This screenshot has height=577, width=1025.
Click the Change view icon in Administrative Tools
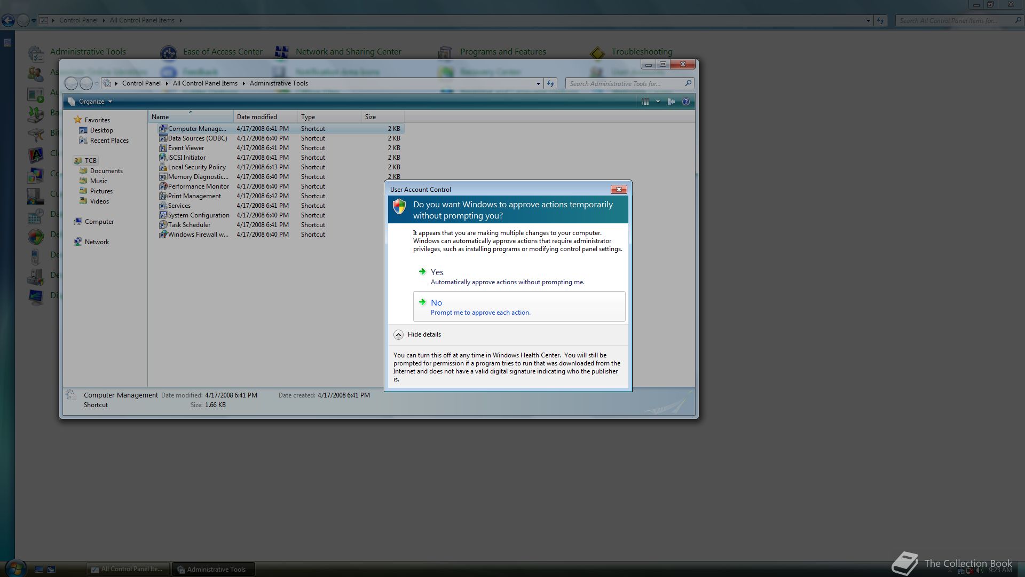(645, 102)
